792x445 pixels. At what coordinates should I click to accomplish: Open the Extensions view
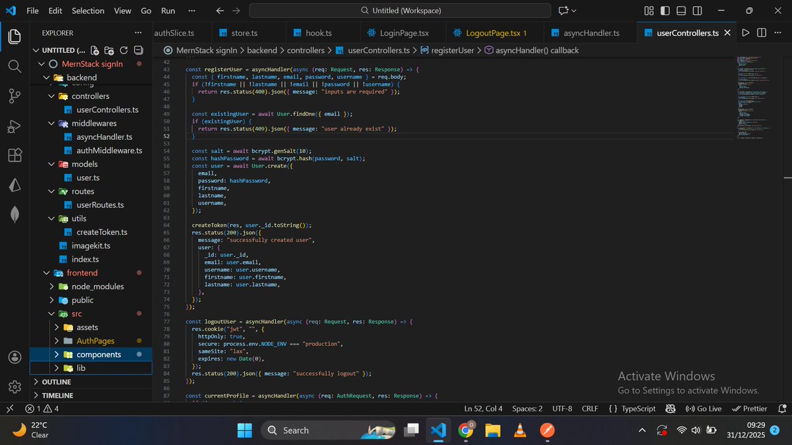tap(15, 156)
